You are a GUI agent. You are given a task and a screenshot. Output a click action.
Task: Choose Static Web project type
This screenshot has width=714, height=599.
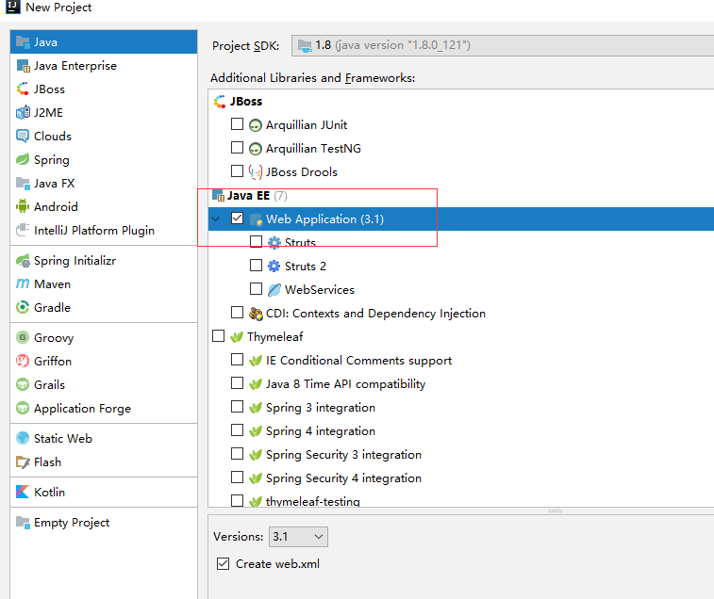click(104, 439)
